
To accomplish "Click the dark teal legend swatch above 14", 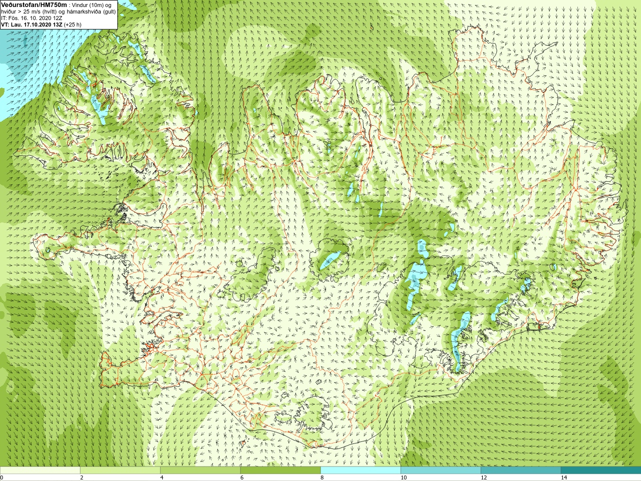I will click(601, 470).
